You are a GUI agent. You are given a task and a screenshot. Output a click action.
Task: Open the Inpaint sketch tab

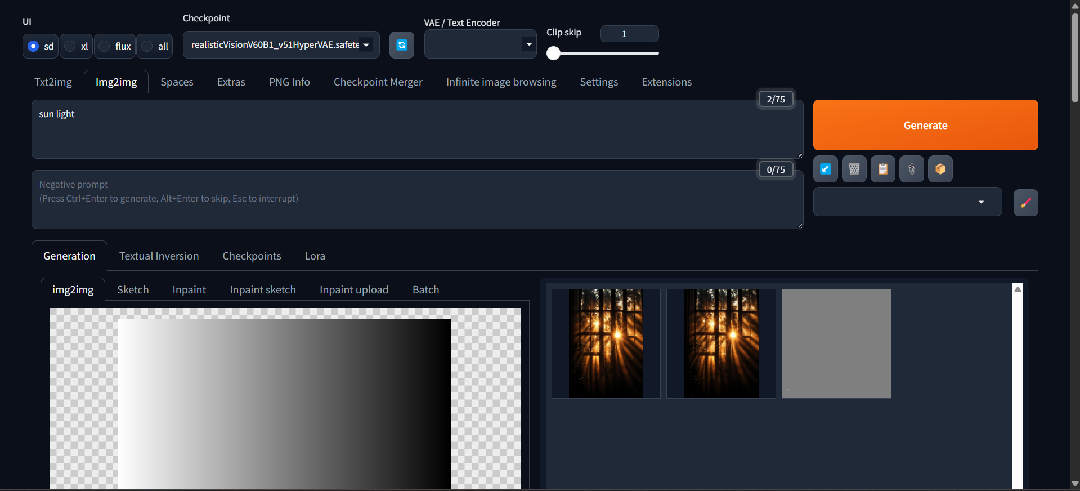[262, 290]
